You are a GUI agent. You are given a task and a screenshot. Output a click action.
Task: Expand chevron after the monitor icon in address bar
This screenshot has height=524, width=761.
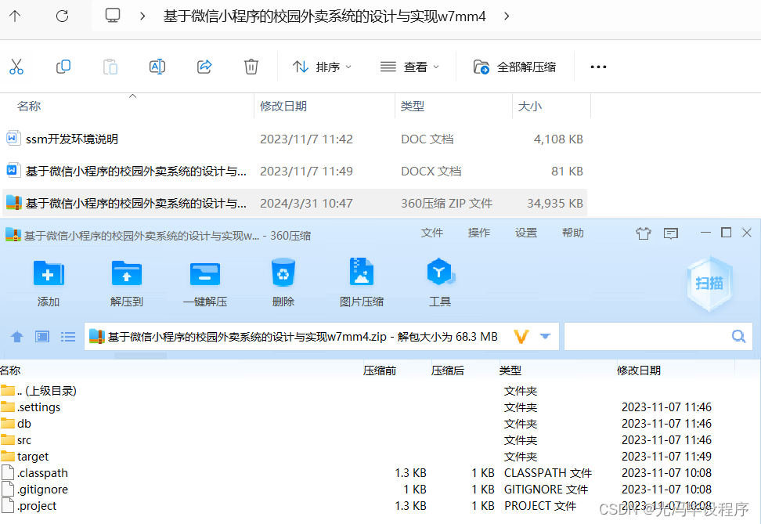point(142,16)
